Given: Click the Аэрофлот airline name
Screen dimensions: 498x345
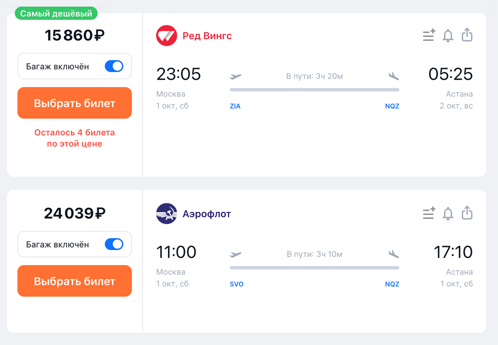Looking at the screenshot, I should pos(207,214).
